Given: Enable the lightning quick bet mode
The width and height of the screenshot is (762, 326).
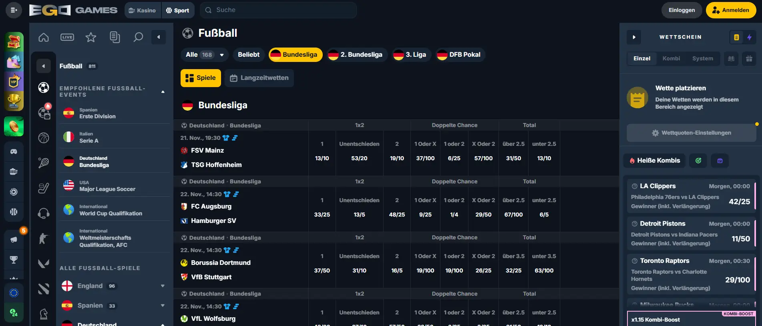Looking at the screenshot, I should 749,37.
